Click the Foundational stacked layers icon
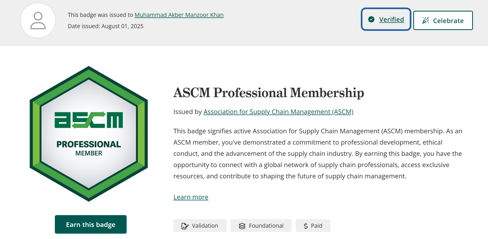Viewport: 488px width, 239px height. (242, 226)
